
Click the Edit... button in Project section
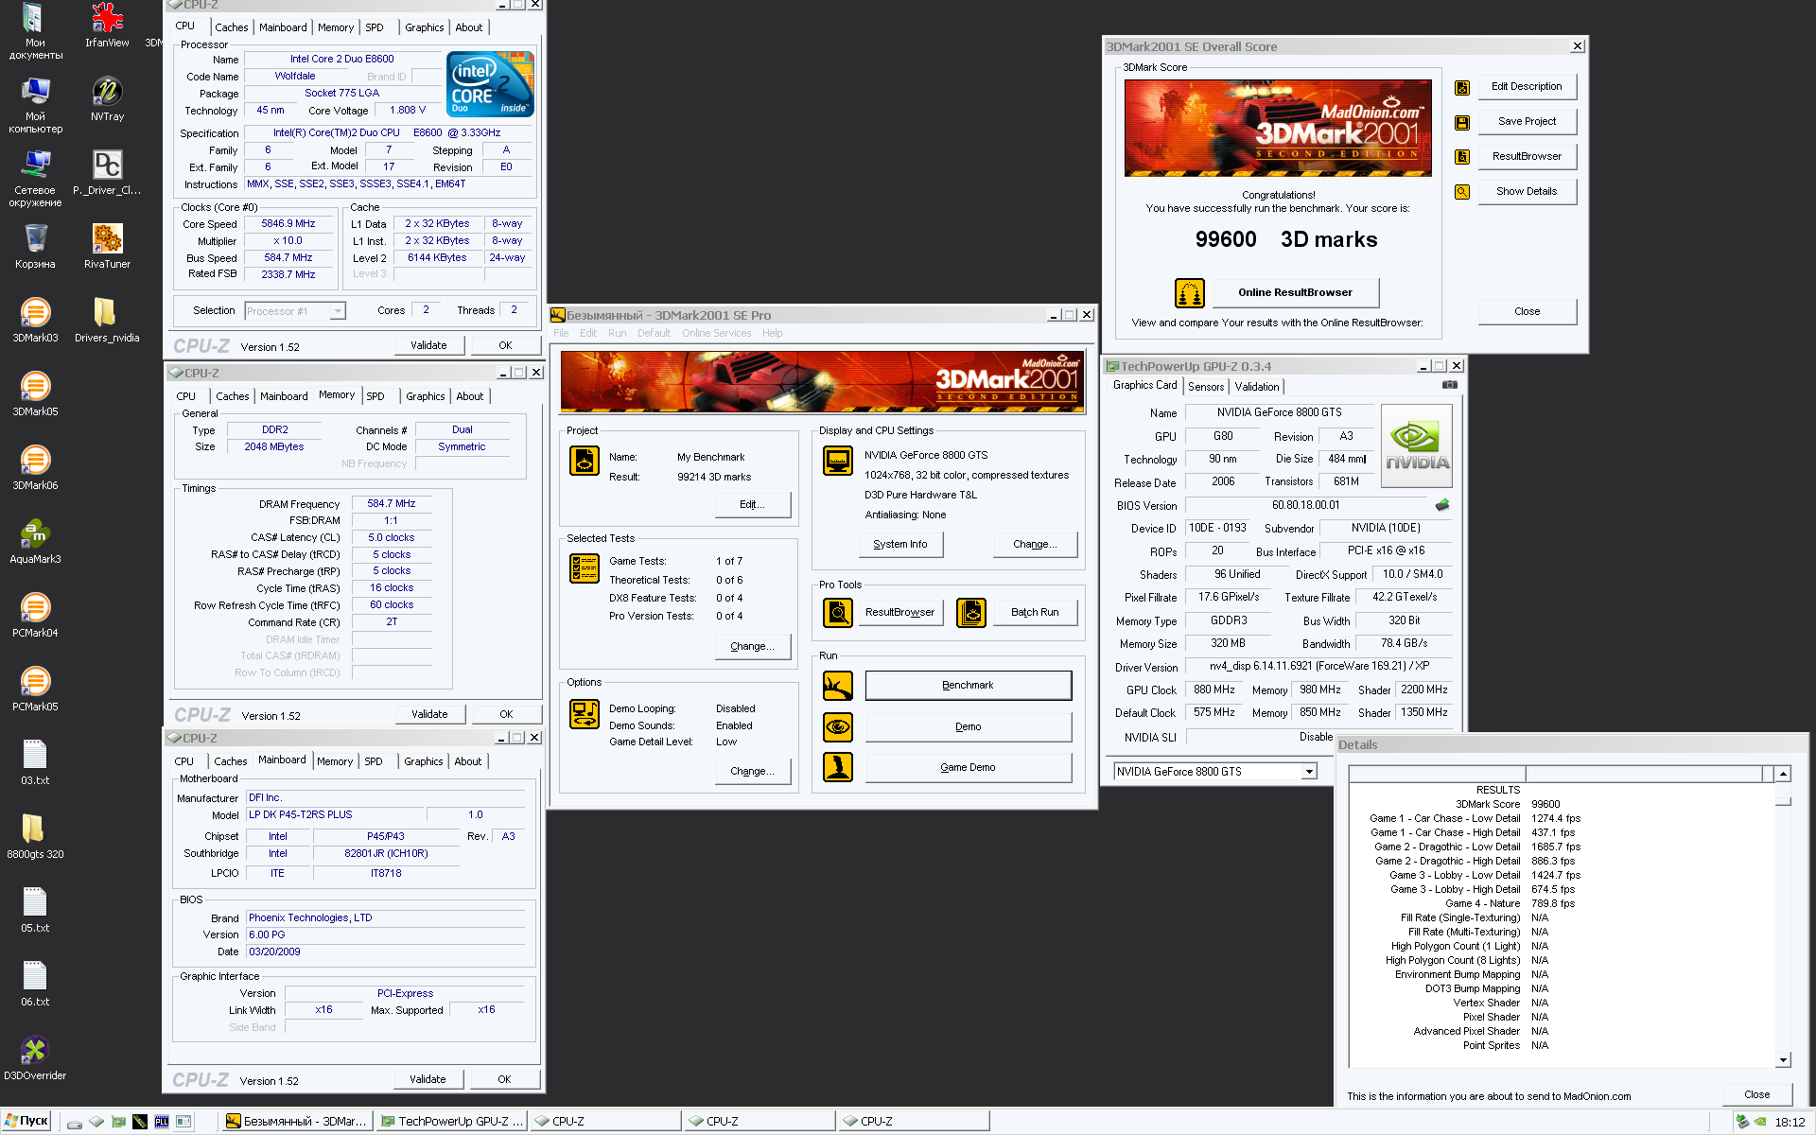752,505
